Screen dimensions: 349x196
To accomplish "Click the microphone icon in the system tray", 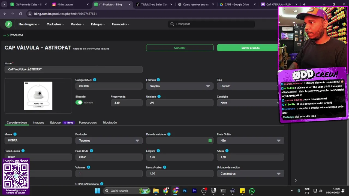I will (299, 191).
